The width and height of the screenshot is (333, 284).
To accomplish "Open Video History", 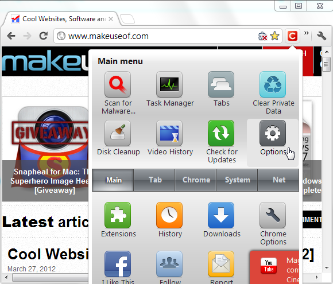I will tap(169, 133).
